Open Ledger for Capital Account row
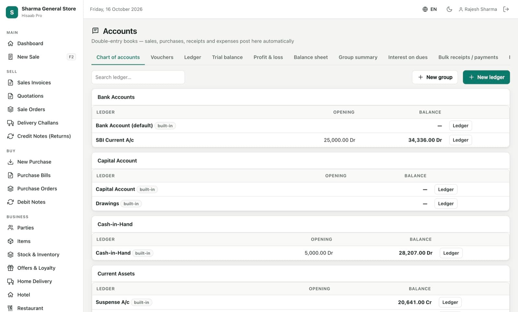 pos(446,189)
